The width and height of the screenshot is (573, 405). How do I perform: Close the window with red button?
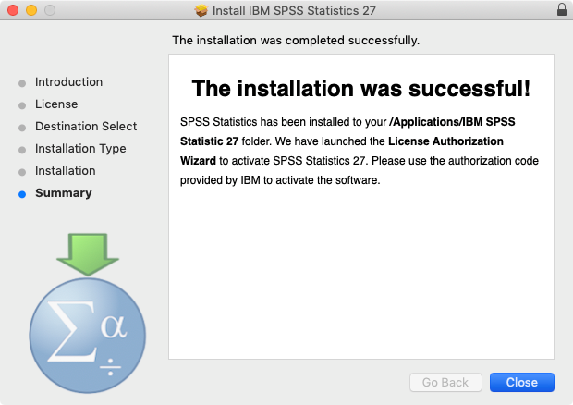click(x=13, y=10)
